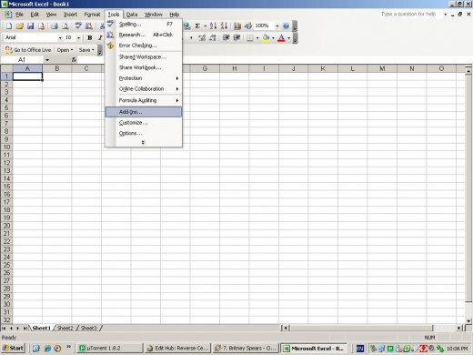
Task: Open the 100% zoom dropdown
Action: [277, 26]
